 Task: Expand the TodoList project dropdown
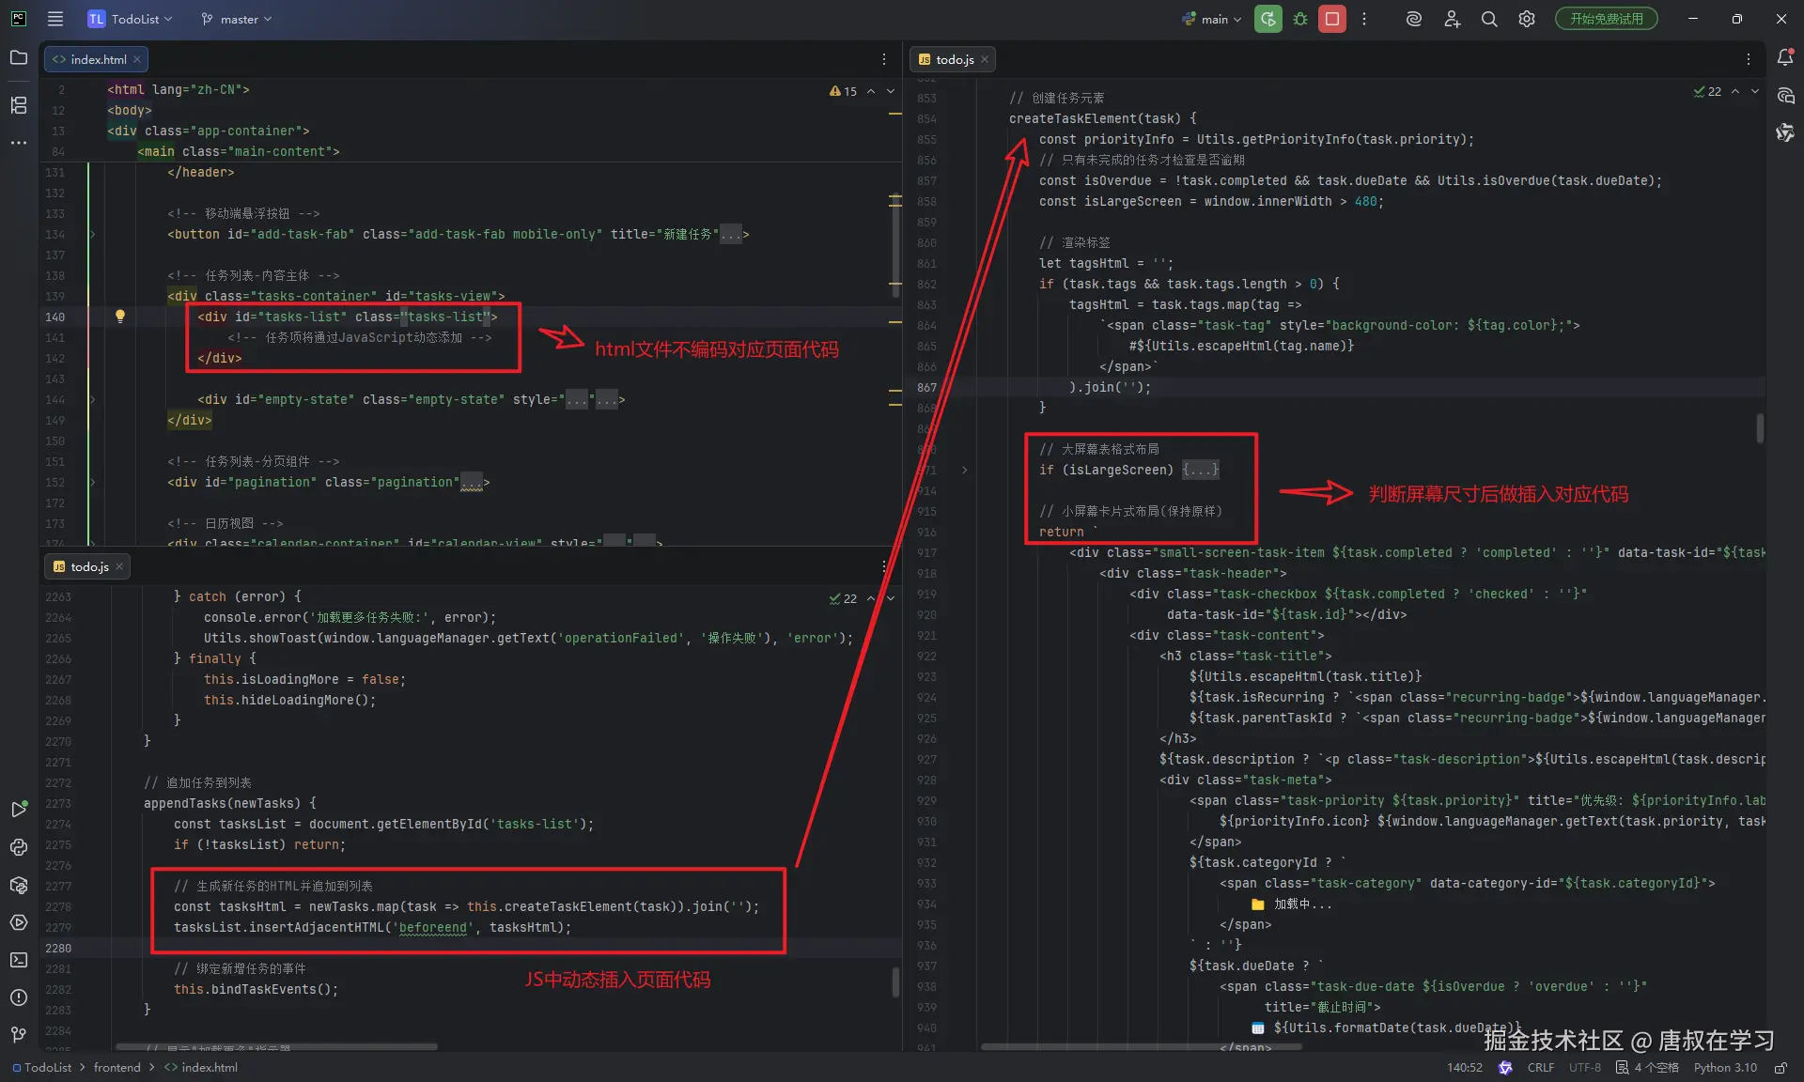131,19
